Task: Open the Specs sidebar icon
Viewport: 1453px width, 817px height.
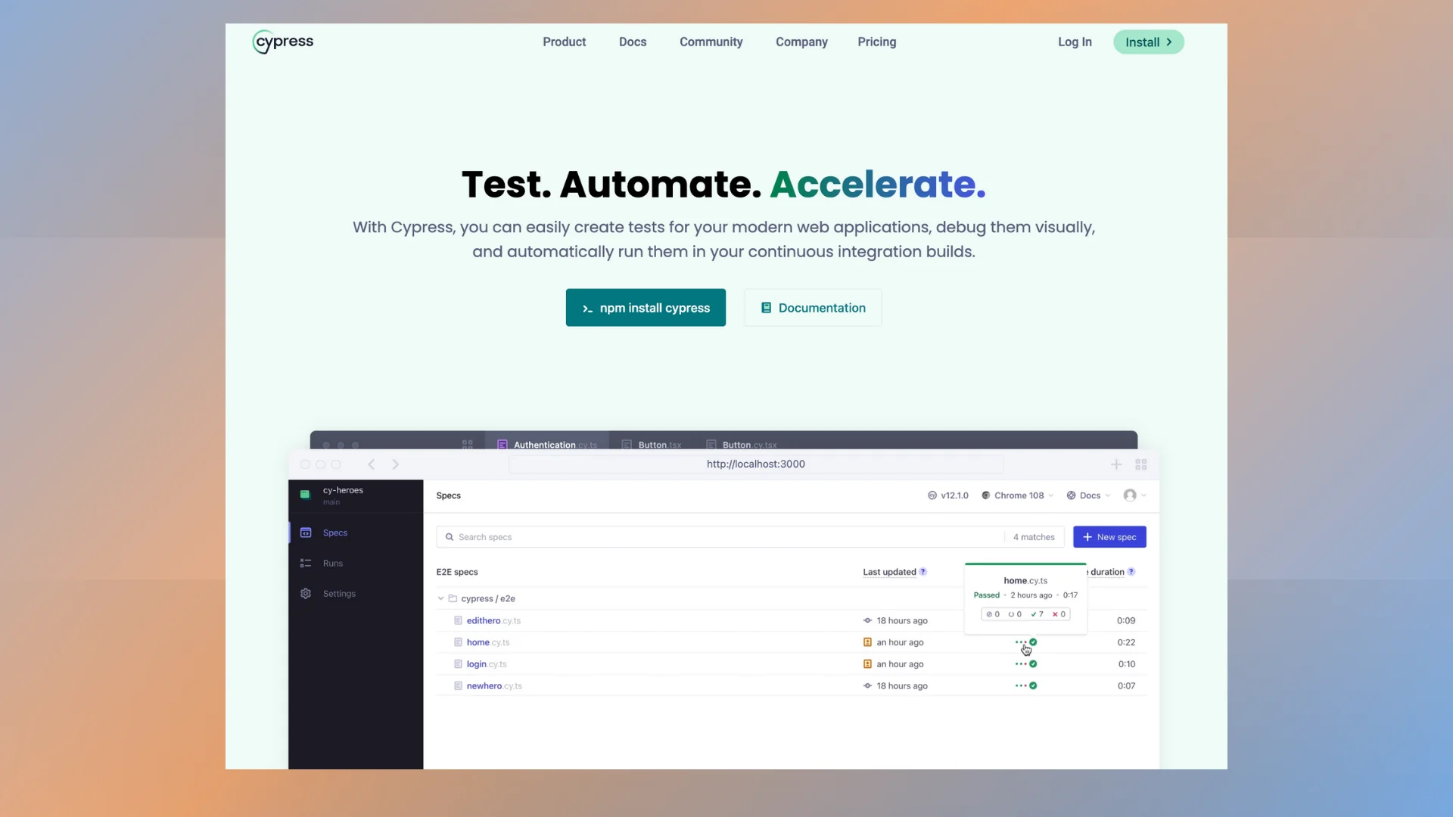Action: (x=306, y=533)
